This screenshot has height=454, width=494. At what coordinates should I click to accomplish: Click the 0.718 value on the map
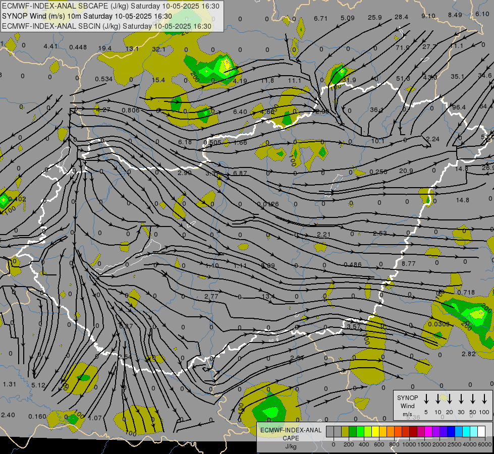tap(466, 293)
